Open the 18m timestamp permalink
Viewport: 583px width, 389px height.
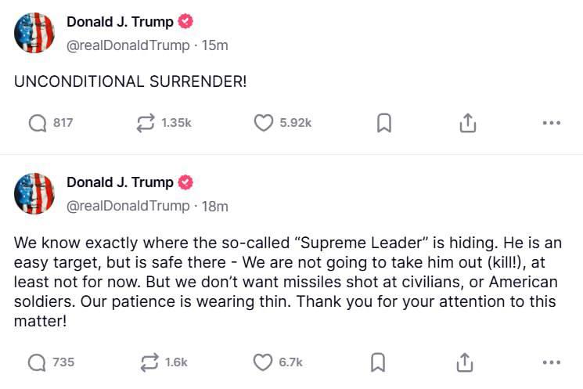coord(215,206)
